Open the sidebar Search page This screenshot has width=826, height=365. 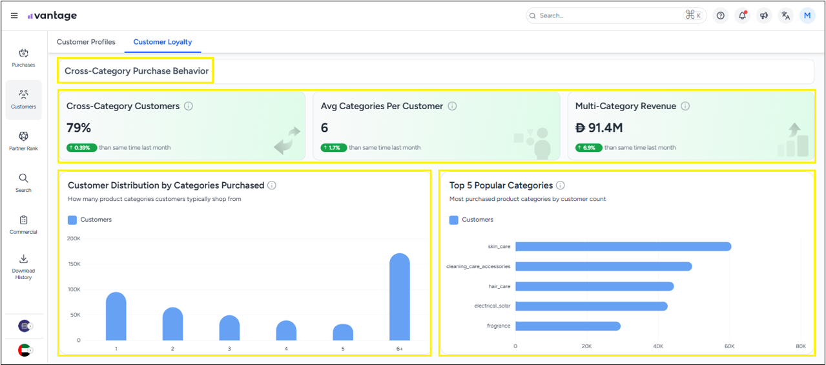coord(23,183)
